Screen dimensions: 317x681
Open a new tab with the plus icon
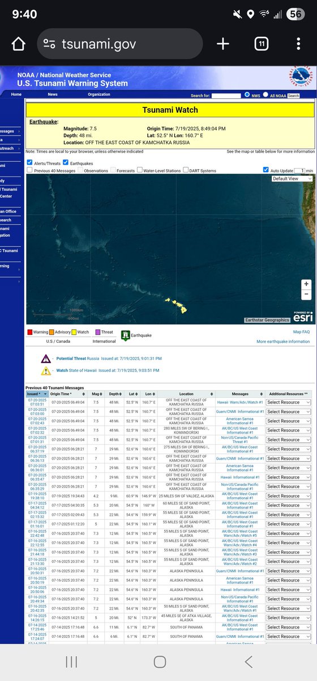pyautogui.click(x=223, y=44)
